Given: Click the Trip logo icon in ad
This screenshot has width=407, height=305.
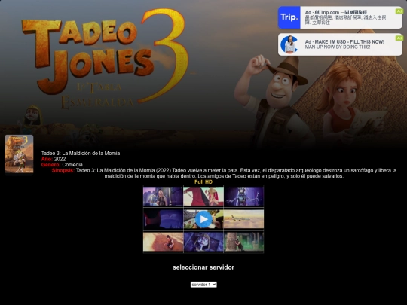Looking at the screenshot, I should pos(289,17).
